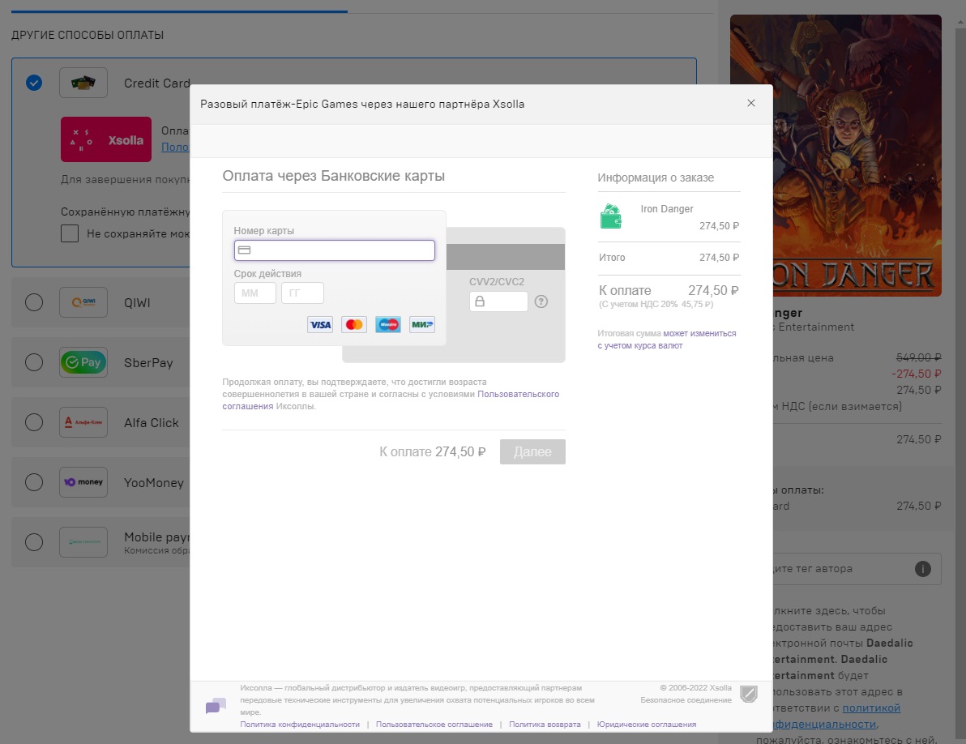
Task: Close the Xsolla payment dialog
Action: [751, 103]
